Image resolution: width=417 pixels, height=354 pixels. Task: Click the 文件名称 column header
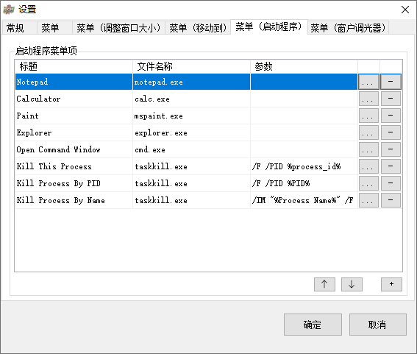[x=191, y=66]
